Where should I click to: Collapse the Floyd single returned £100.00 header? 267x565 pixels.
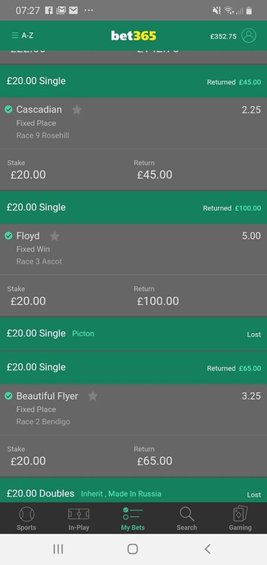click(133, 207)
